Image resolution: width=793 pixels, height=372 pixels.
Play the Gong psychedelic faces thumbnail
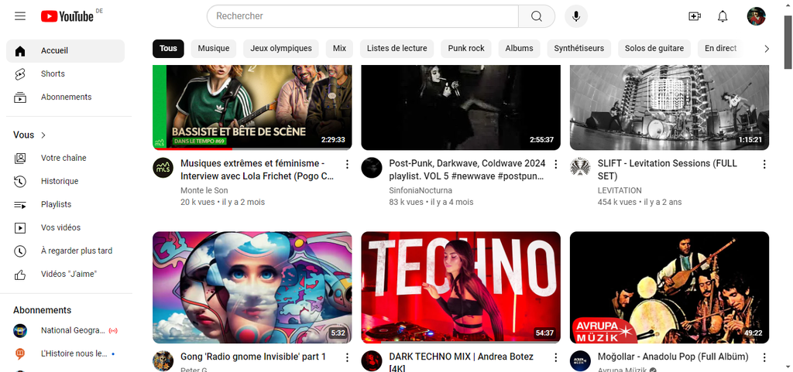point(252,287)
